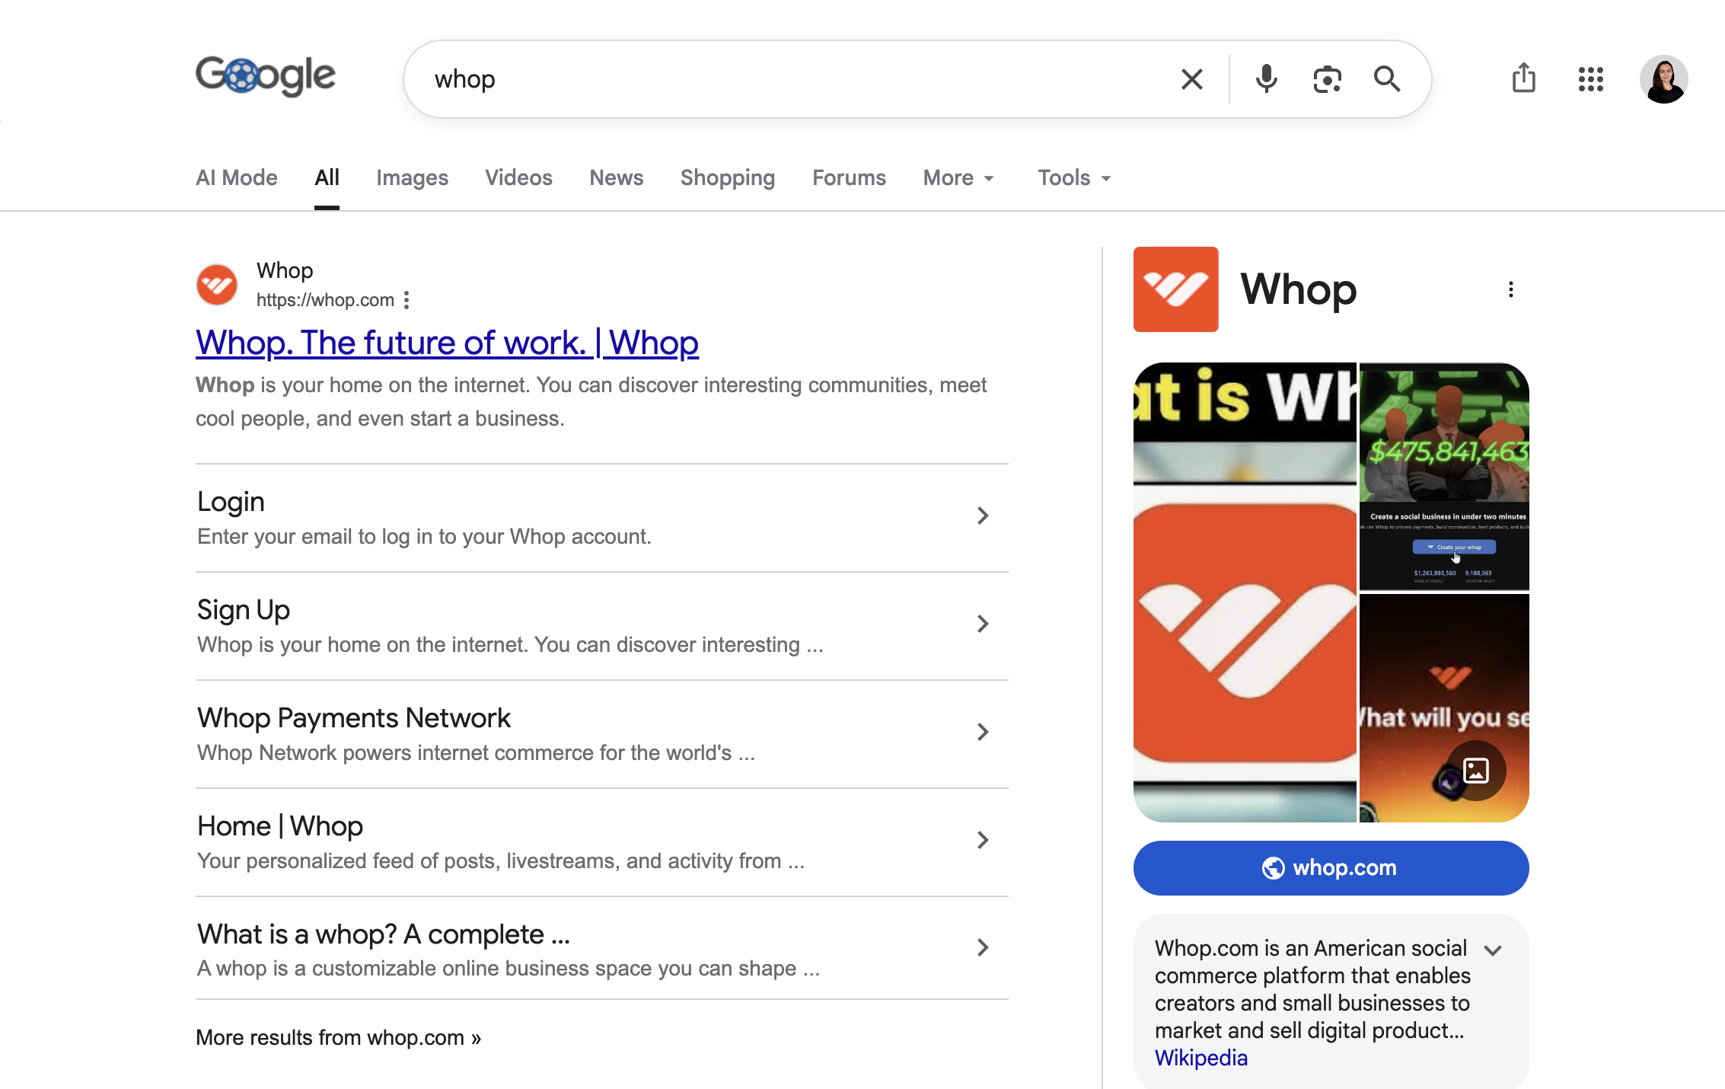Open the Login sitelink chevron
1725x1089 pixels.
[x=983, y=516]
